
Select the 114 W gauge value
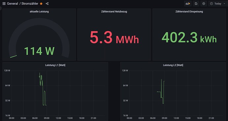point(39,51)
